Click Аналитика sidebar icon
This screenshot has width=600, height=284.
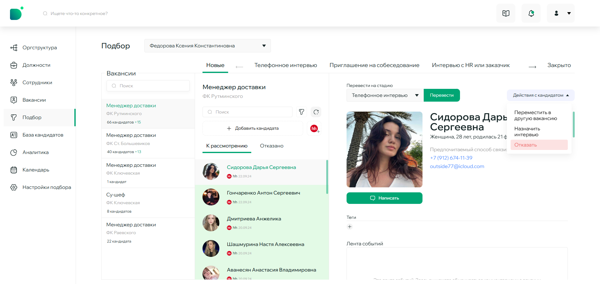[14, 152]
